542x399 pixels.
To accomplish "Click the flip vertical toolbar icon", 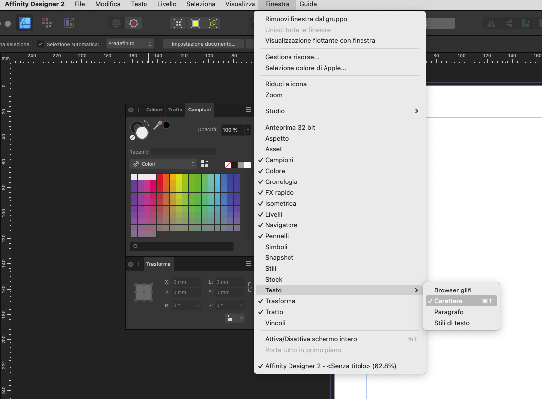I will pyautogui.click(x=509, y=23).
